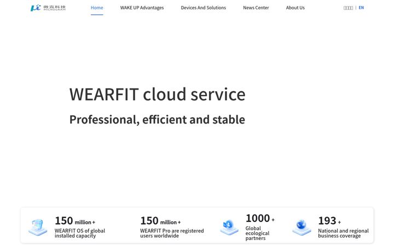
Task: Click the globe business coverage icon
Action: pyautogui.click(x=302, y=227)
